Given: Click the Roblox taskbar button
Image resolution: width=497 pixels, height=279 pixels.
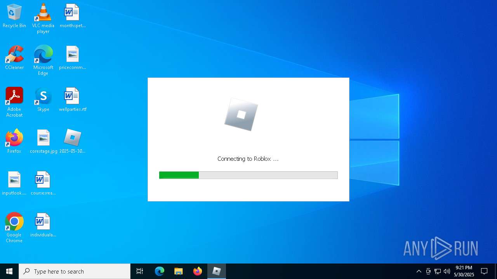Looking at the screenshot, I should click(217, 271).
